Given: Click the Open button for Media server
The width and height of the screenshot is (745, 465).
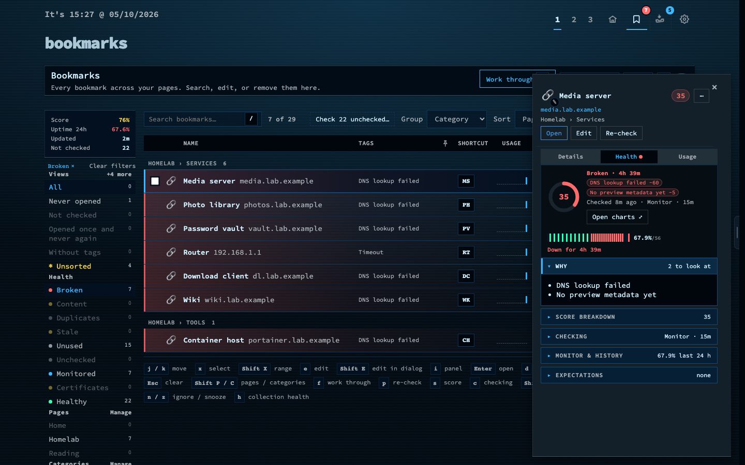Looking at the screenshot, I should (x=554, y=133).
